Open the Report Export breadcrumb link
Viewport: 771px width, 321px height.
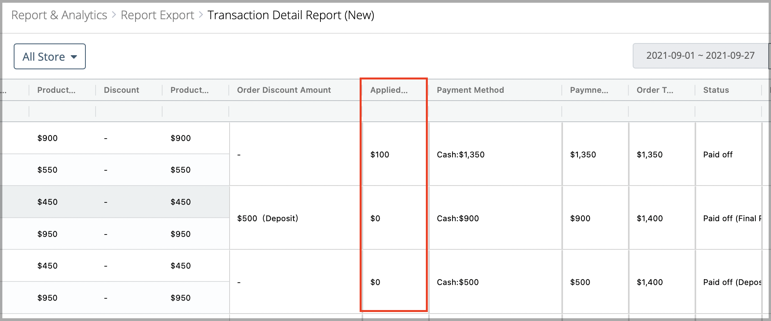[157, 15]
